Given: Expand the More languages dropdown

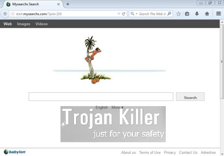Looking at the screenshot, I should point(117,108).
